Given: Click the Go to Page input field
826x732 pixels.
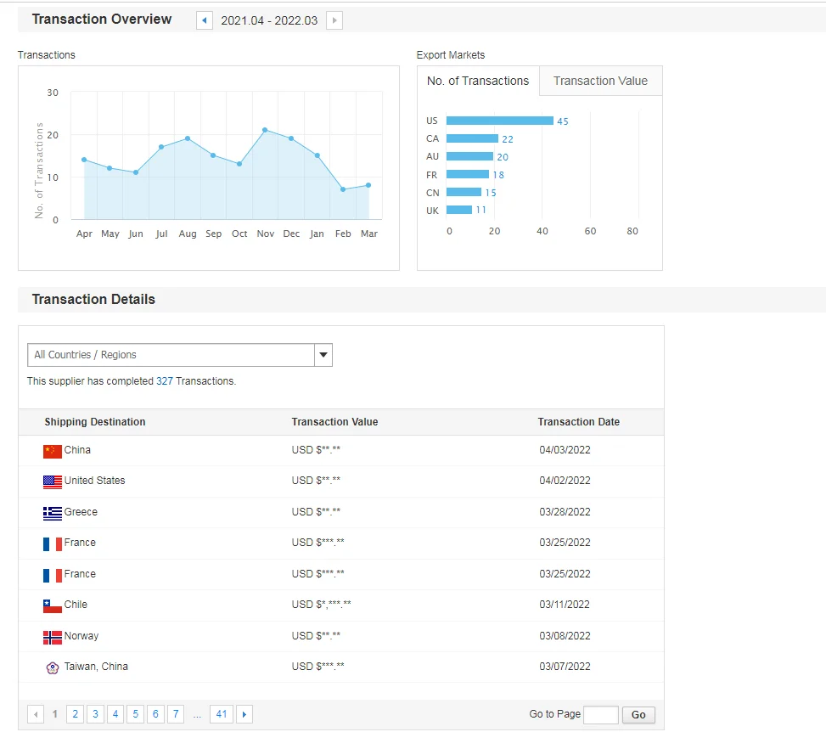Looking at the screenshot, I should click(x=601, y=714).
